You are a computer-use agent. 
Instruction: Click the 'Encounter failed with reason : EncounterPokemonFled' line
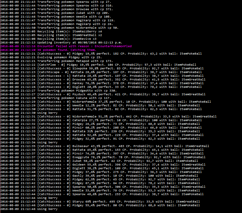(x=66, y=46)
